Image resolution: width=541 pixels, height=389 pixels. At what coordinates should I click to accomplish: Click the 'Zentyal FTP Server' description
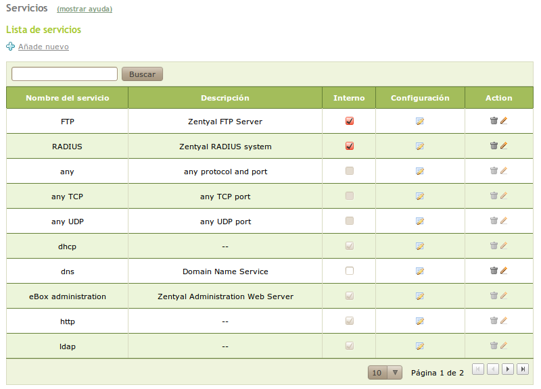225,122
